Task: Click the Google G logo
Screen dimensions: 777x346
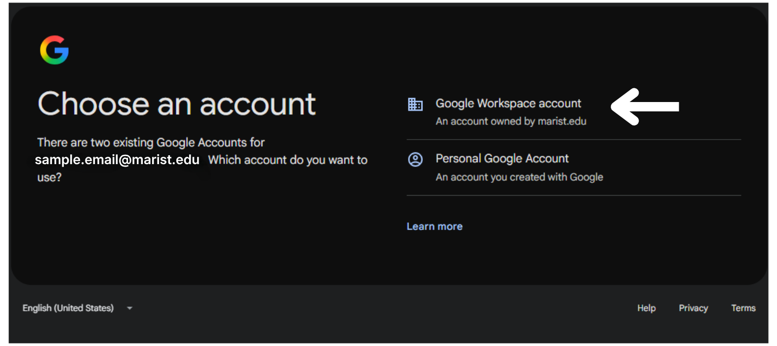Action: coord(54,50)
